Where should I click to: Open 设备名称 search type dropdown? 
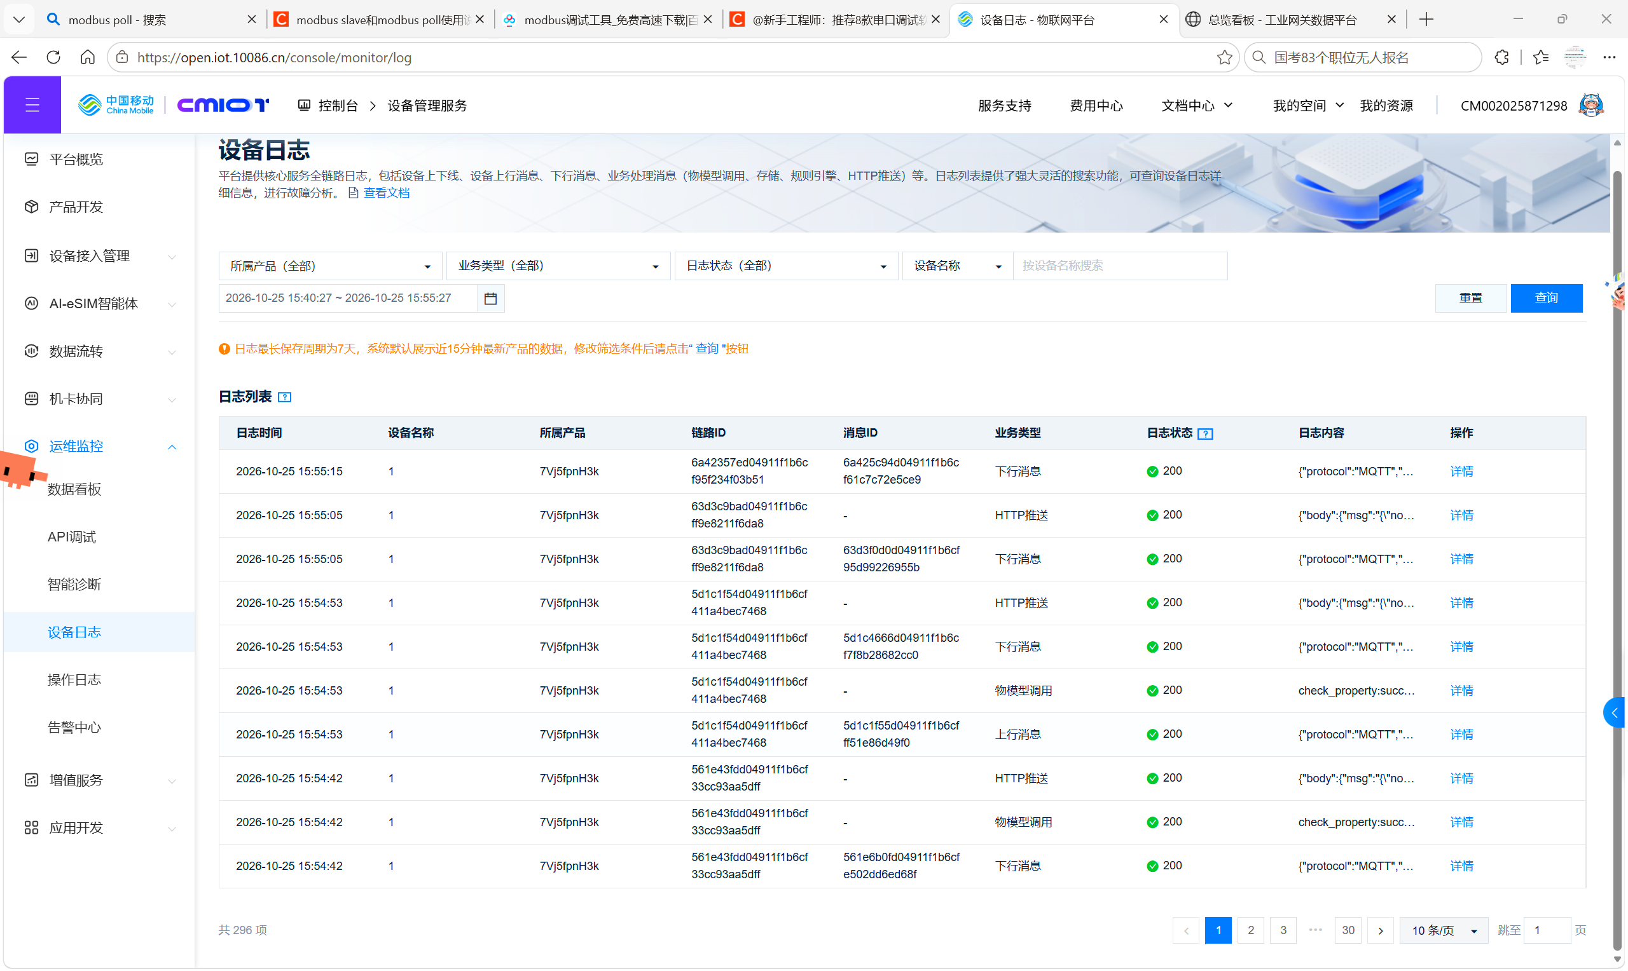[958, 266]
